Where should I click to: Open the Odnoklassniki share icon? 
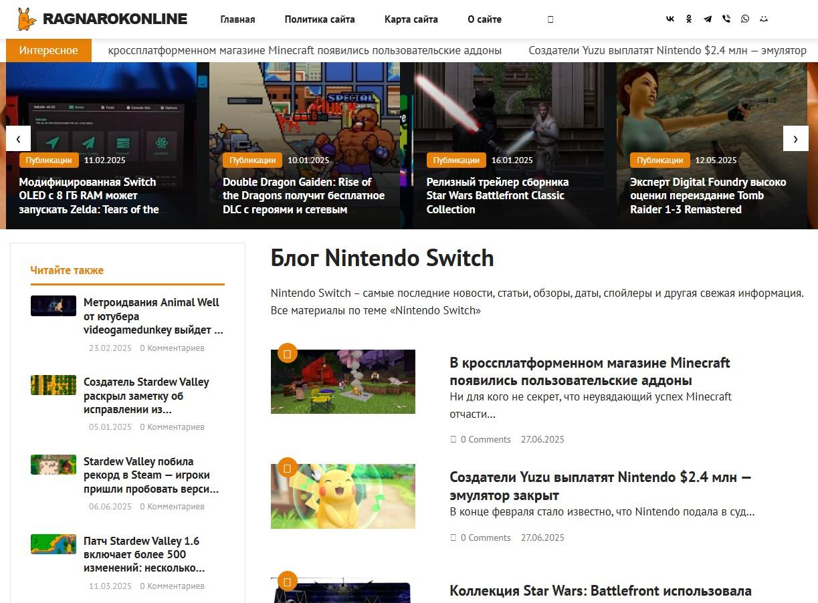point(689,19)
